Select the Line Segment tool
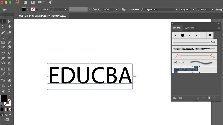This screenshot has width=223, height=125. click(9, 37)
